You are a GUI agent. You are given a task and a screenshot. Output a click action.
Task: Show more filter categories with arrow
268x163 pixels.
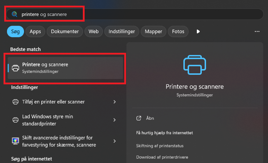pos(198,32)
